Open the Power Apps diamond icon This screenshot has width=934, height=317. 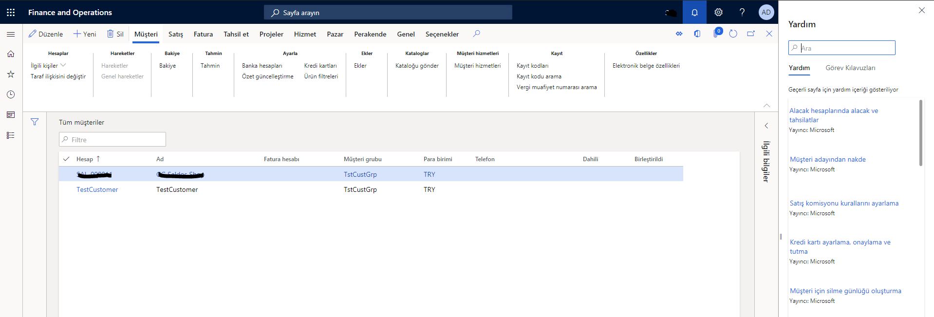click(679, 34)
